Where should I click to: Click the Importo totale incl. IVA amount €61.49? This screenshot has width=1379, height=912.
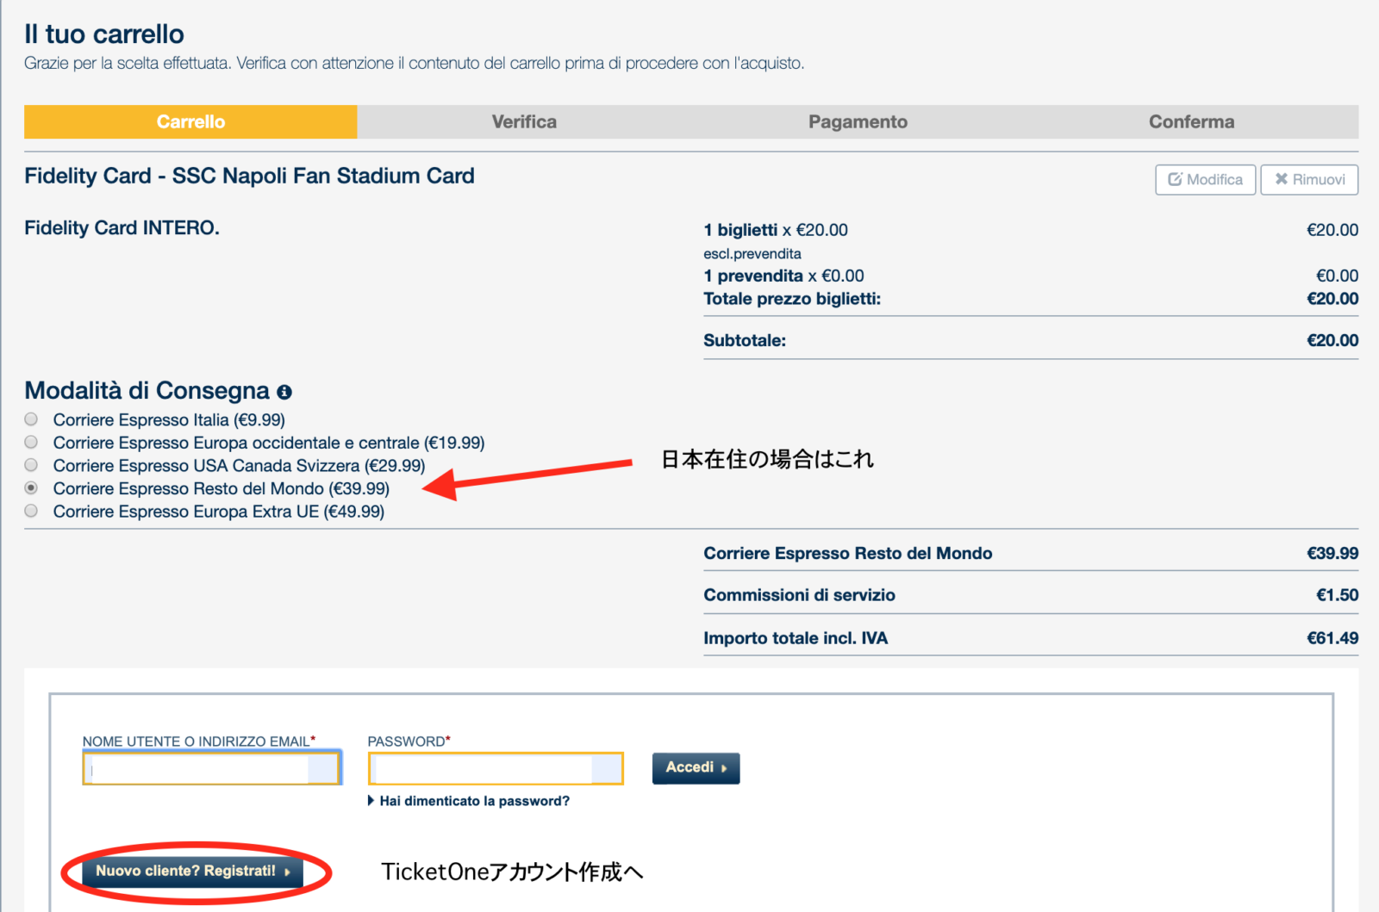click(x=1332, y=638)
